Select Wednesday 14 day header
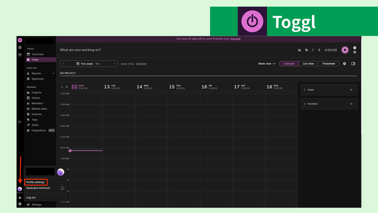 (145, 87)
